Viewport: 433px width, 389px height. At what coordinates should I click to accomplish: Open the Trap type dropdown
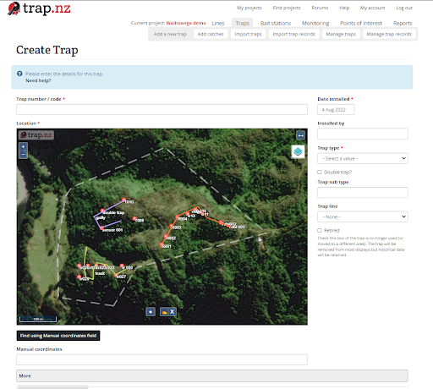(363, 158)
